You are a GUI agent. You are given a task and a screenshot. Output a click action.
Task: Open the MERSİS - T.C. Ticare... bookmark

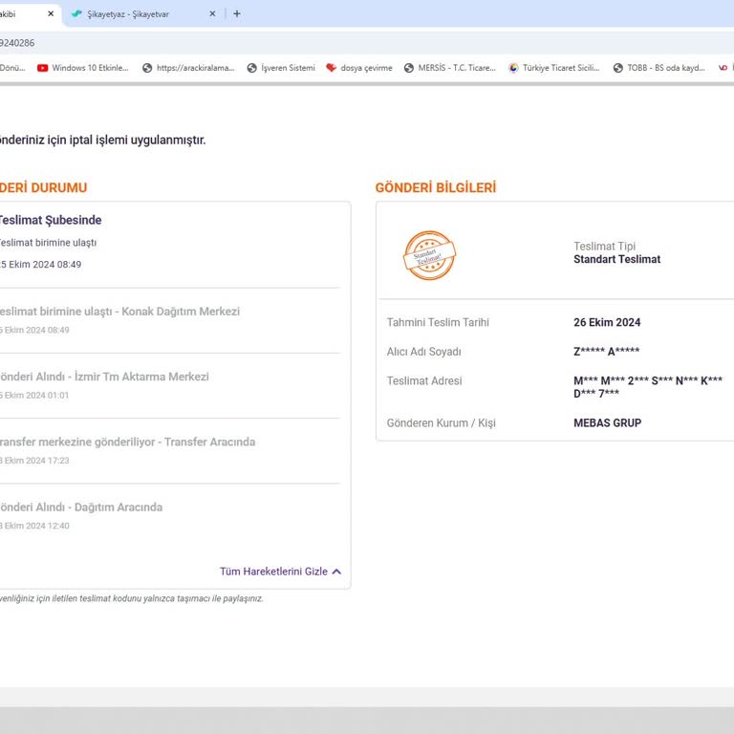point(450,68)
